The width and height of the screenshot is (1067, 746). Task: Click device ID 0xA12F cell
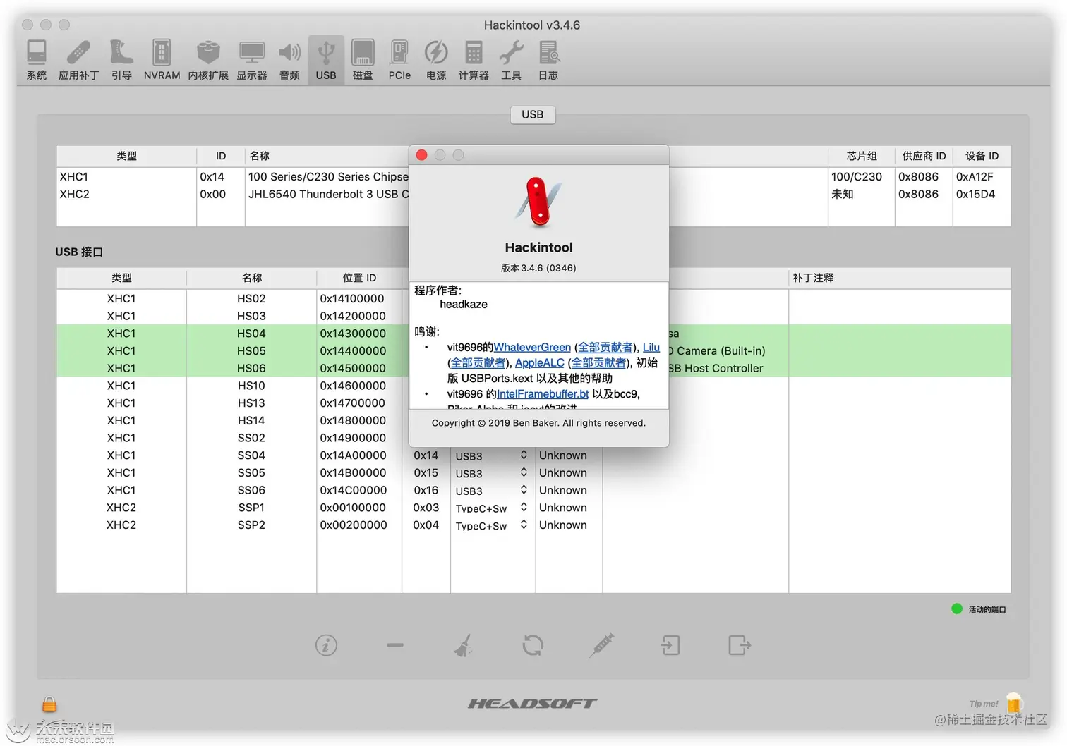(x=975, y=177)
